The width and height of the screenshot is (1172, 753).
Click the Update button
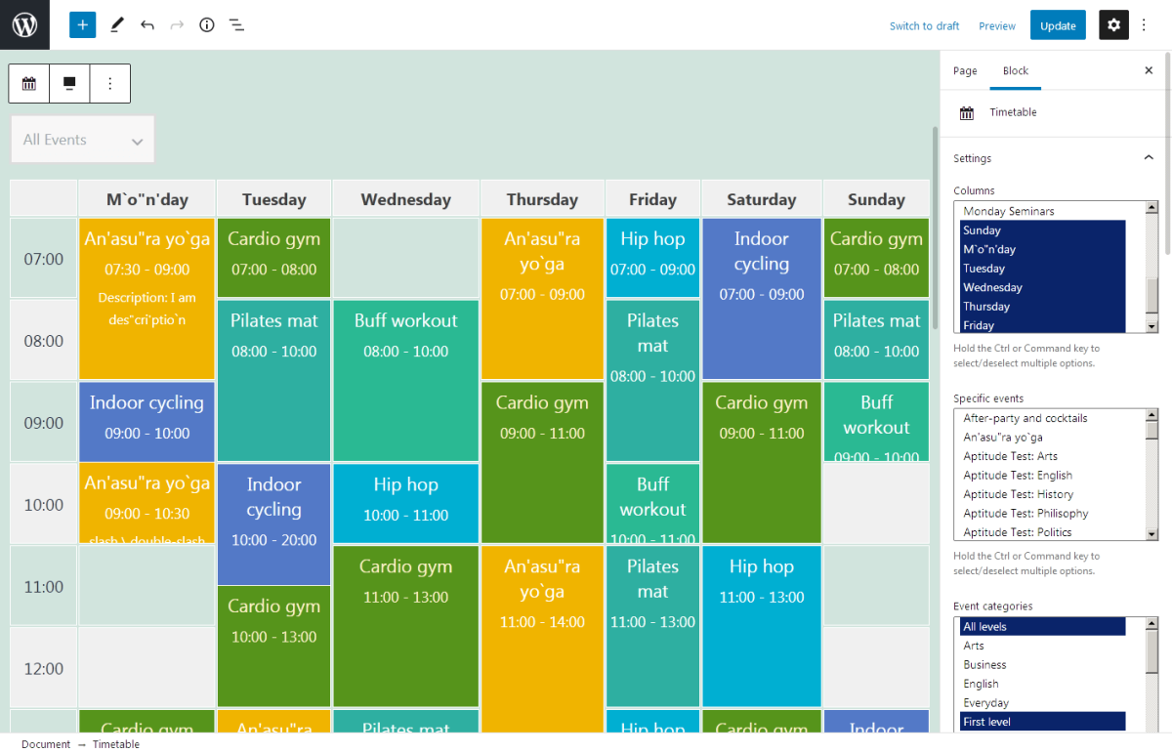[x=1058, y=24]
